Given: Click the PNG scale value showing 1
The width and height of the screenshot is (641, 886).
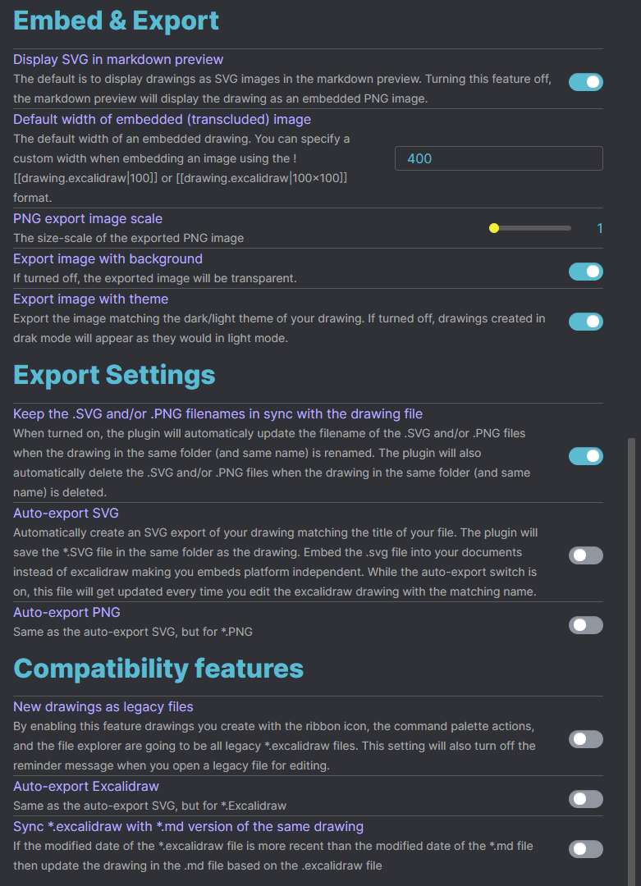Looking at the screenshot, I should pyautogui.click(x=600, y=228).
